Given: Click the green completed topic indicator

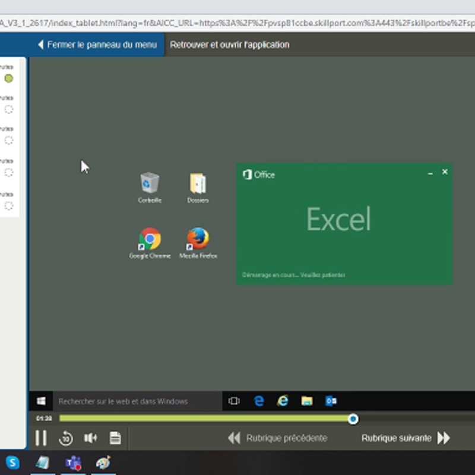Looking at the screenshot, I should tap(9, 78).
